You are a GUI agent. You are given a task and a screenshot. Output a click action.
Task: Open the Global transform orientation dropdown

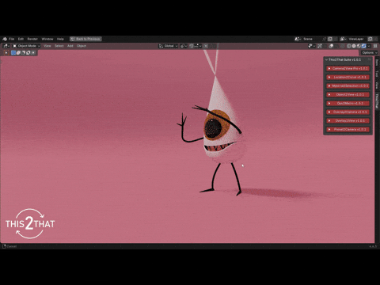click(x=168, y=46)
